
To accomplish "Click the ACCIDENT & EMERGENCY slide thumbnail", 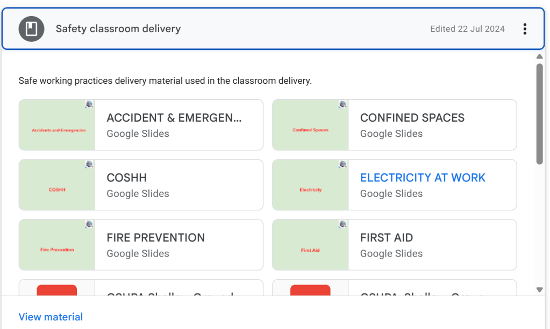I will click(x=57, y=125).
